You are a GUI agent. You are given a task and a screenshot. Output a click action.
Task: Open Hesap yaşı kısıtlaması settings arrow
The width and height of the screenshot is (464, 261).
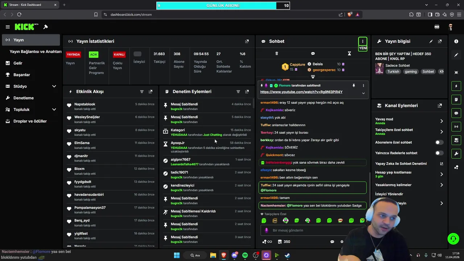point(442,174)
